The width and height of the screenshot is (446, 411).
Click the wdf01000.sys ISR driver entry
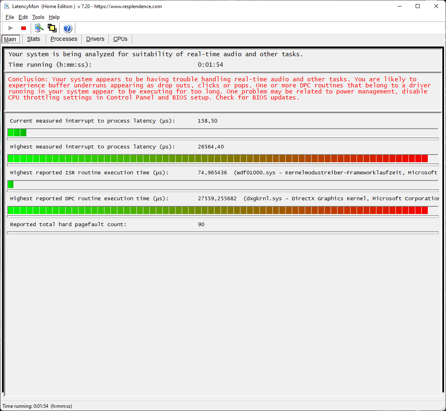point(336,172)
